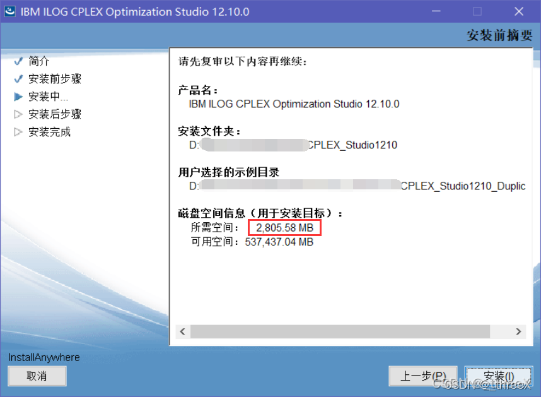Cancel installation with 取消 button
This screenshot has width=541, height=397.
click(37, 376)
